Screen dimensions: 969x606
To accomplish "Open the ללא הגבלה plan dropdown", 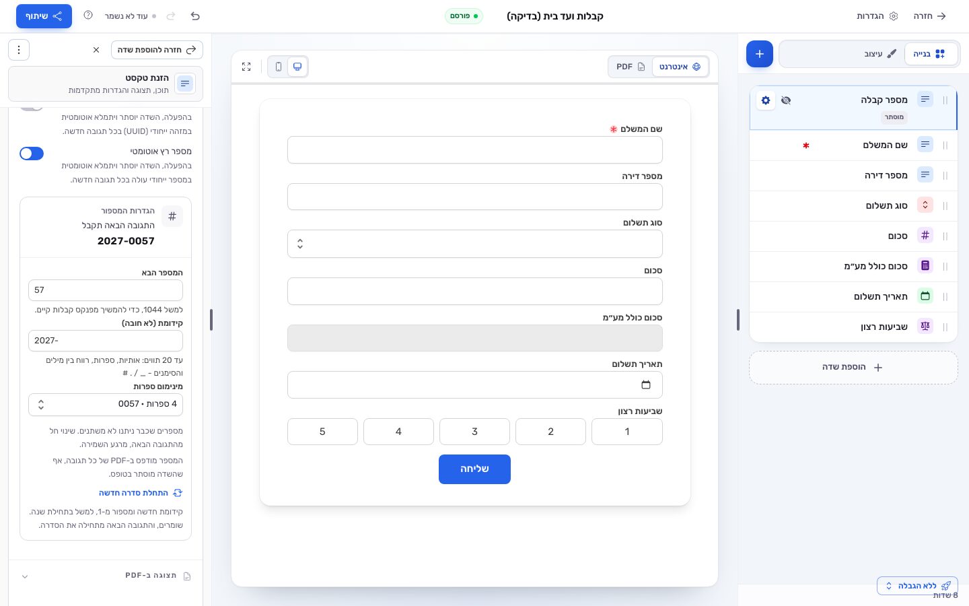I will coord(917,586).
